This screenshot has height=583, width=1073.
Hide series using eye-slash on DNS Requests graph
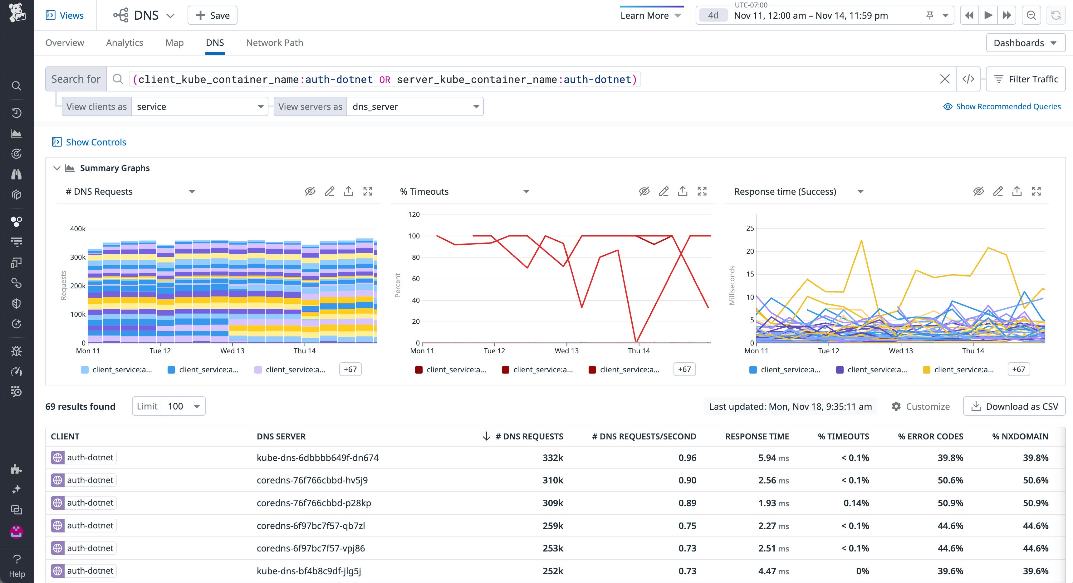click(310, 191)
